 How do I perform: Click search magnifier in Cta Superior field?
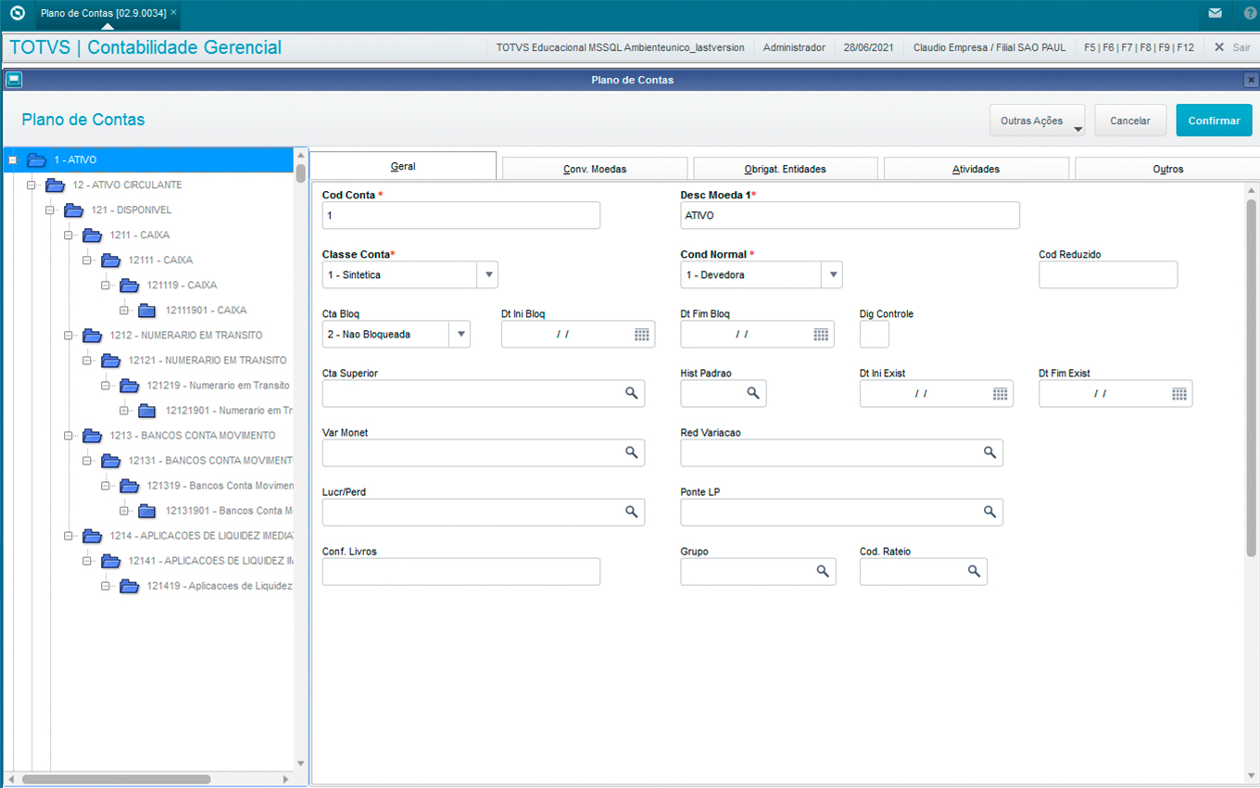(x=631, y=394)
